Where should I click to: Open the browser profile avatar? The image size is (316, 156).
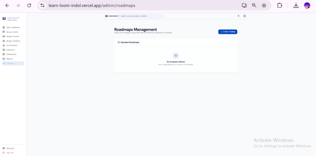(x=307, y=5)
